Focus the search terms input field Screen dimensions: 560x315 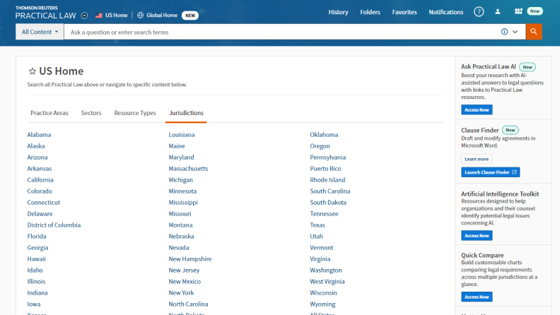283,32
